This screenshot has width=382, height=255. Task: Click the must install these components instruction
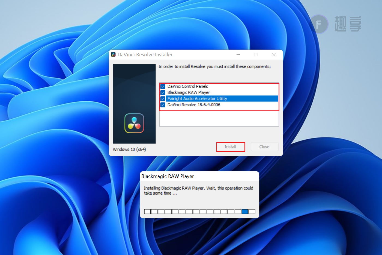point(214,66)
